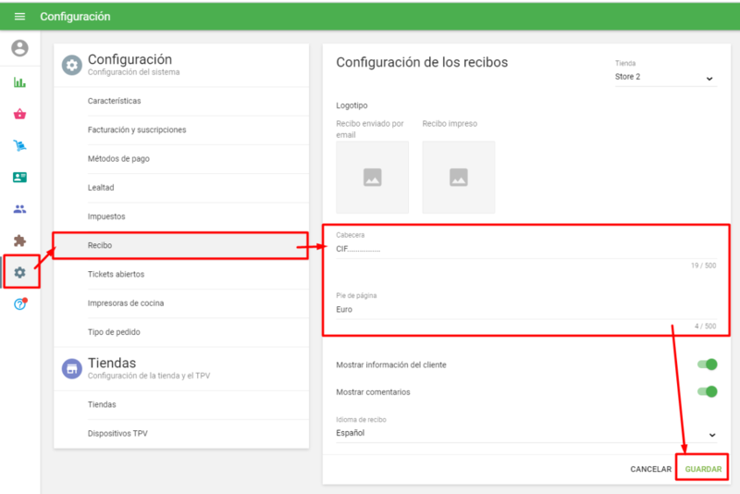Open the reports bar chart icon
The width and height of the screenshot is (740, 494).
[x=19, y=82]
